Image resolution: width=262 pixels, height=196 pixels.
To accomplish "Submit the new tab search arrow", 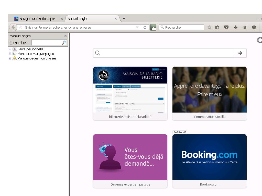I will pos(240,53).
